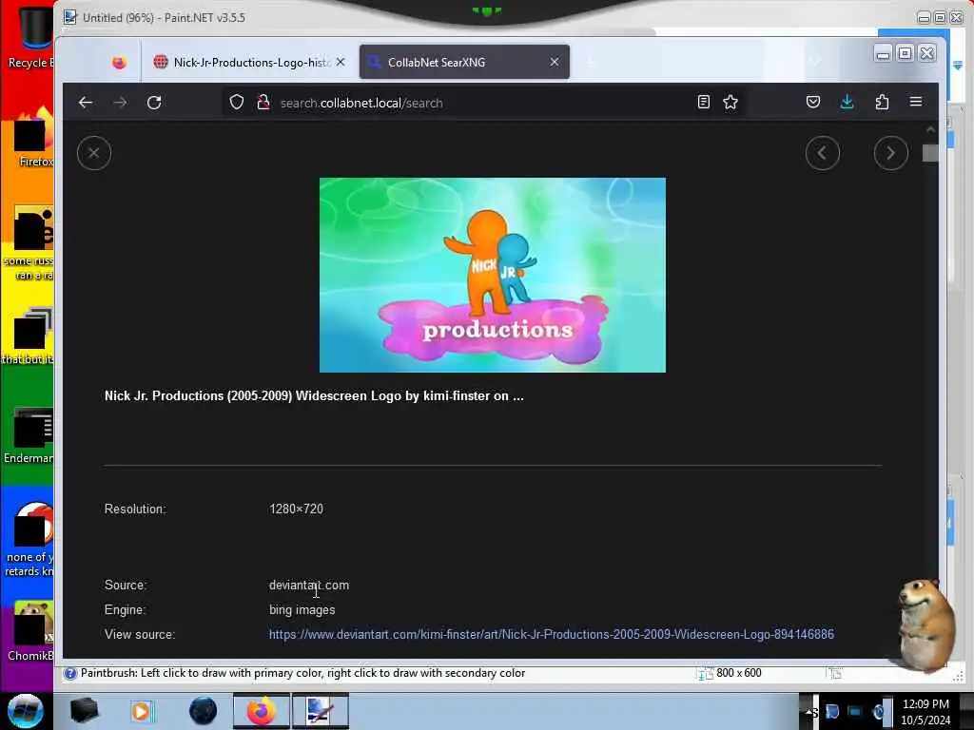Launch the media player from taskbar
This screenshot has width=974, height=730.
point(141,711)
